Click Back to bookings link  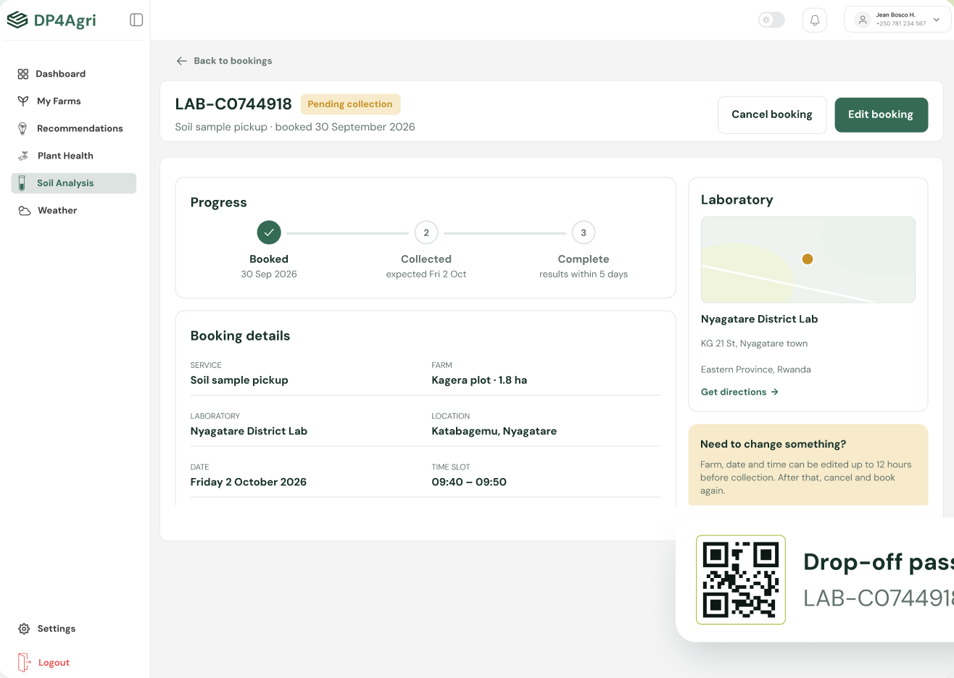(224, 61)
